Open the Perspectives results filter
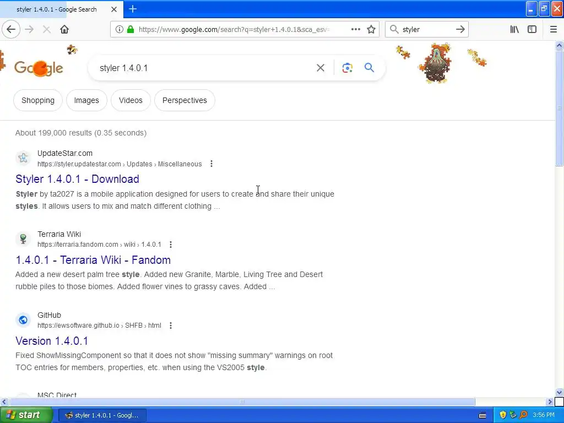This screenshot has width=564, height=423. coord(185,100)
